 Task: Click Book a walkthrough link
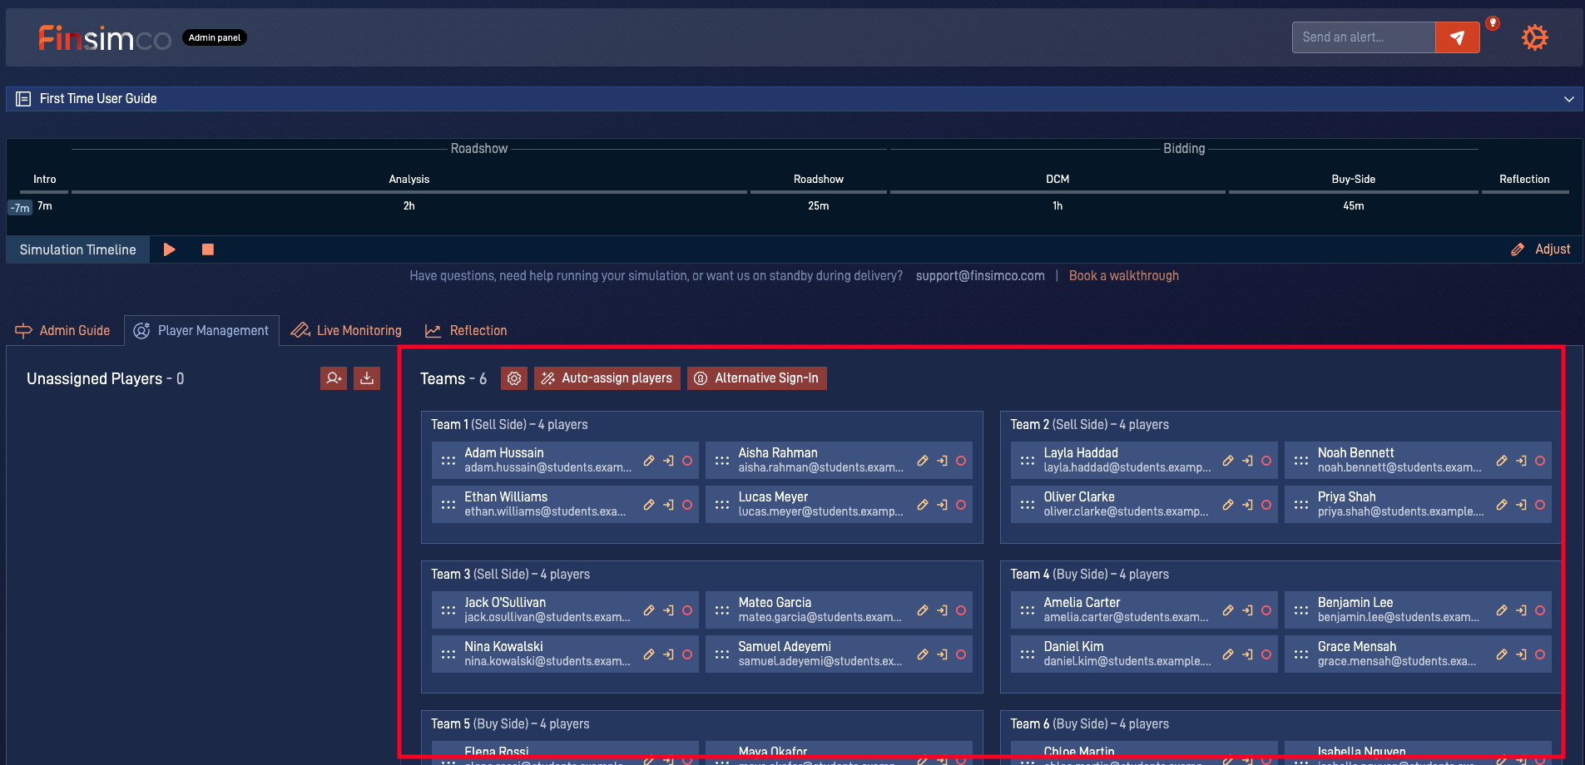click(x=1124, y=276)
